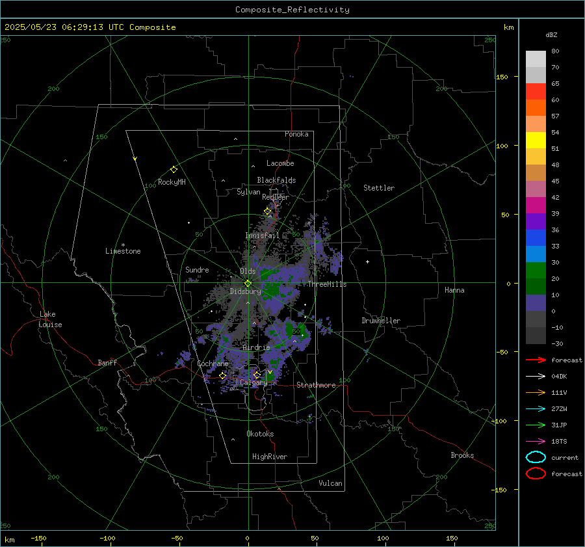The width and height of the screenshot is (585, 547).
Task: Click the white plus marker west of Hanna
Action: point(367,261)
